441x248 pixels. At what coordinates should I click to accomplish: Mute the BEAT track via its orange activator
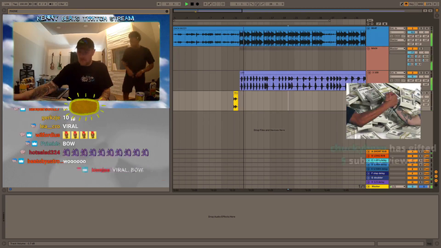tap(413, 28)
